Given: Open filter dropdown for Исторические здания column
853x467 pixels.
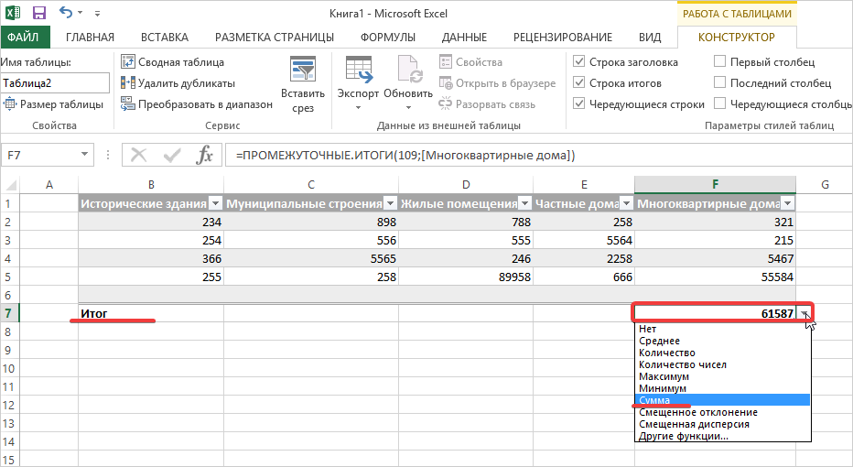Looking at the screenshot, I should (215, 204).
